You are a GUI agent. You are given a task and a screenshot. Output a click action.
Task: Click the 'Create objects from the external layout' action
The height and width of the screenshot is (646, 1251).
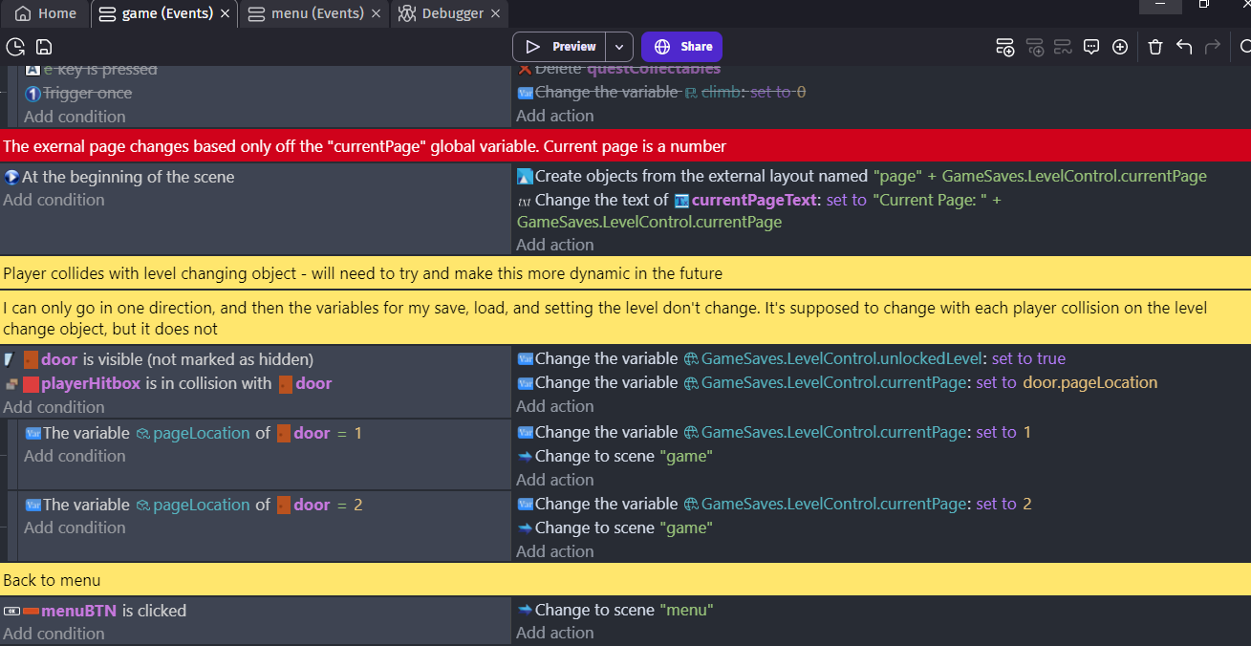[x=861, y=176]
